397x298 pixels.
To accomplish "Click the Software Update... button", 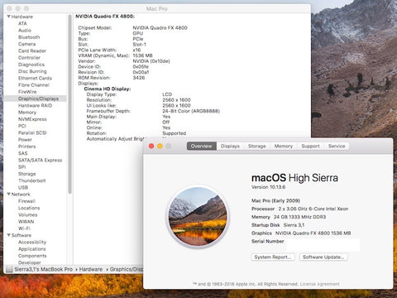I will click(x=323, y=257).
